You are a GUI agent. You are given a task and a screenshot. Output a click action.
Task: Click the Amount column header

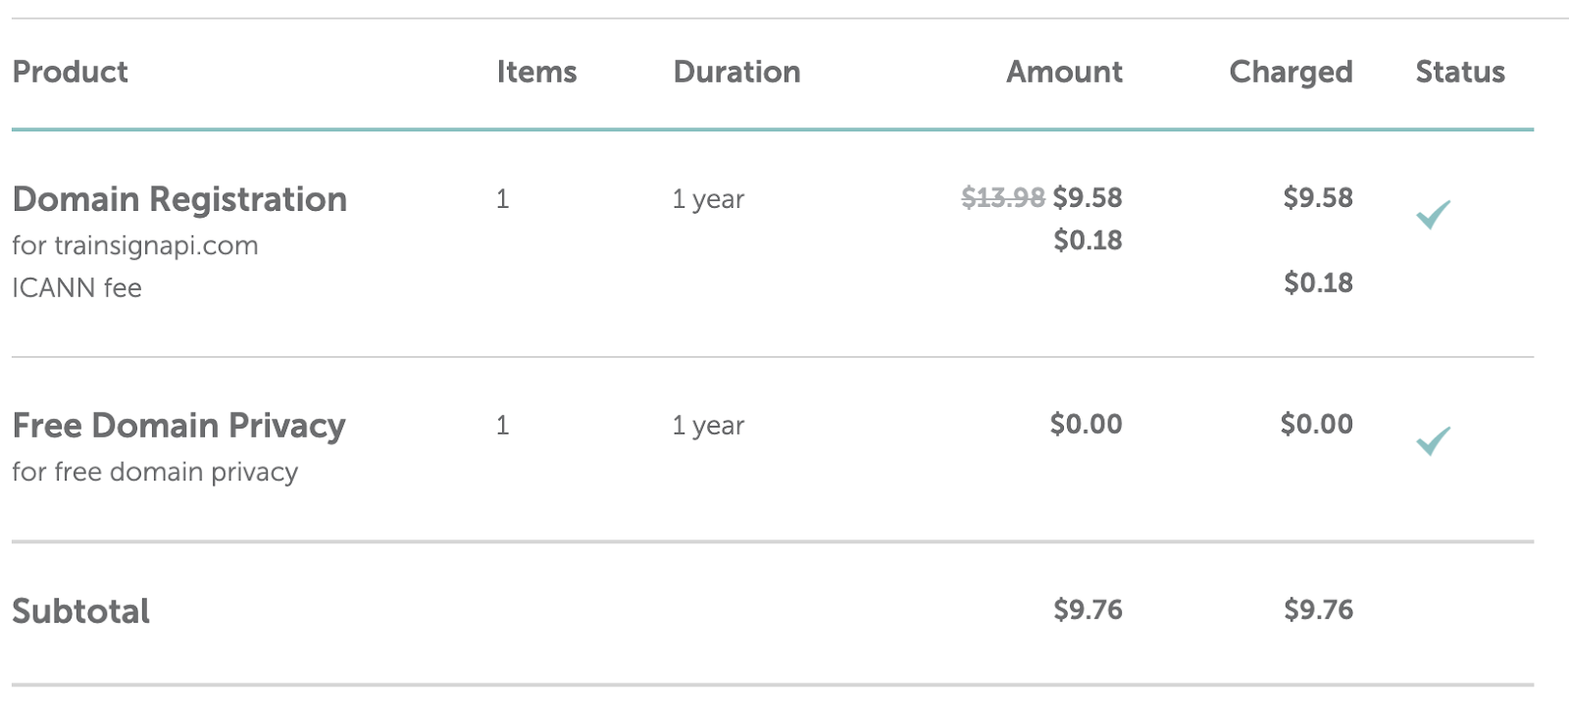pos(1064,72)
